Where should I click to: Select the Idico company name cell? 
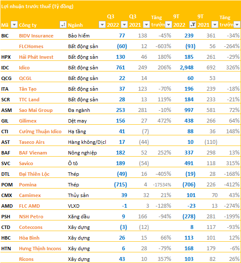pos(24,68)
